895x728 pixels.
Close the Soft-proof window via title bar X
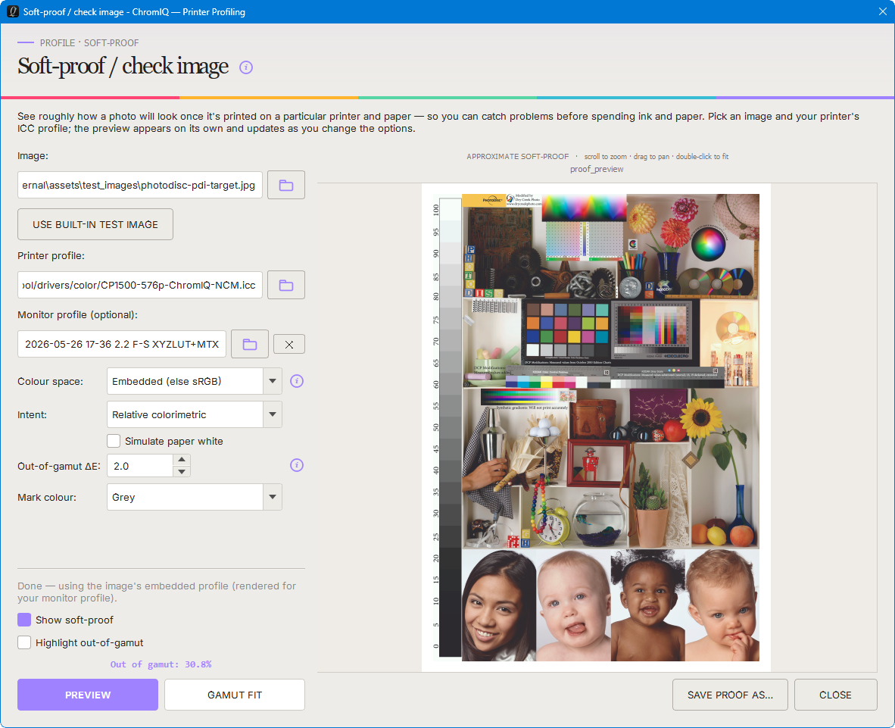[x=882, y=11]
